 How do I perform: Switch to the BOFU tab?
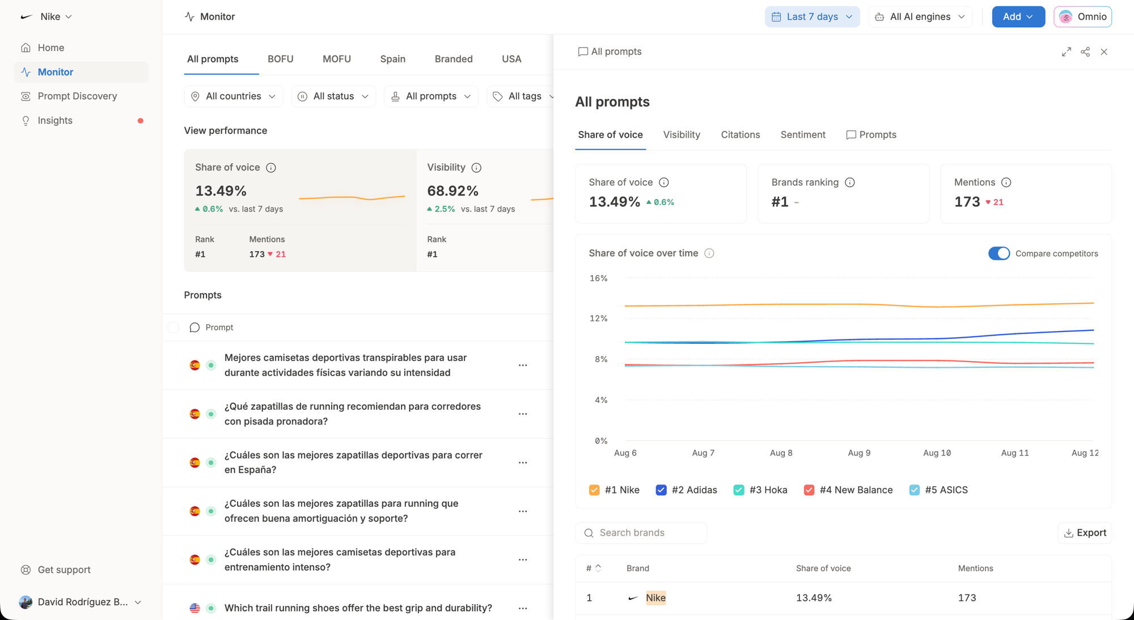281,59
